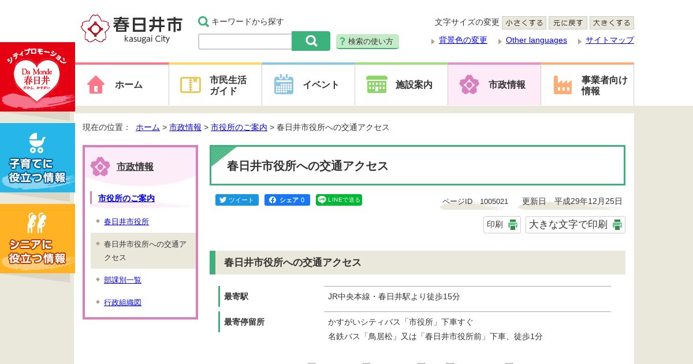Open 春日井市役所 sidebar link
693x364 pixels.
(126, 221)
